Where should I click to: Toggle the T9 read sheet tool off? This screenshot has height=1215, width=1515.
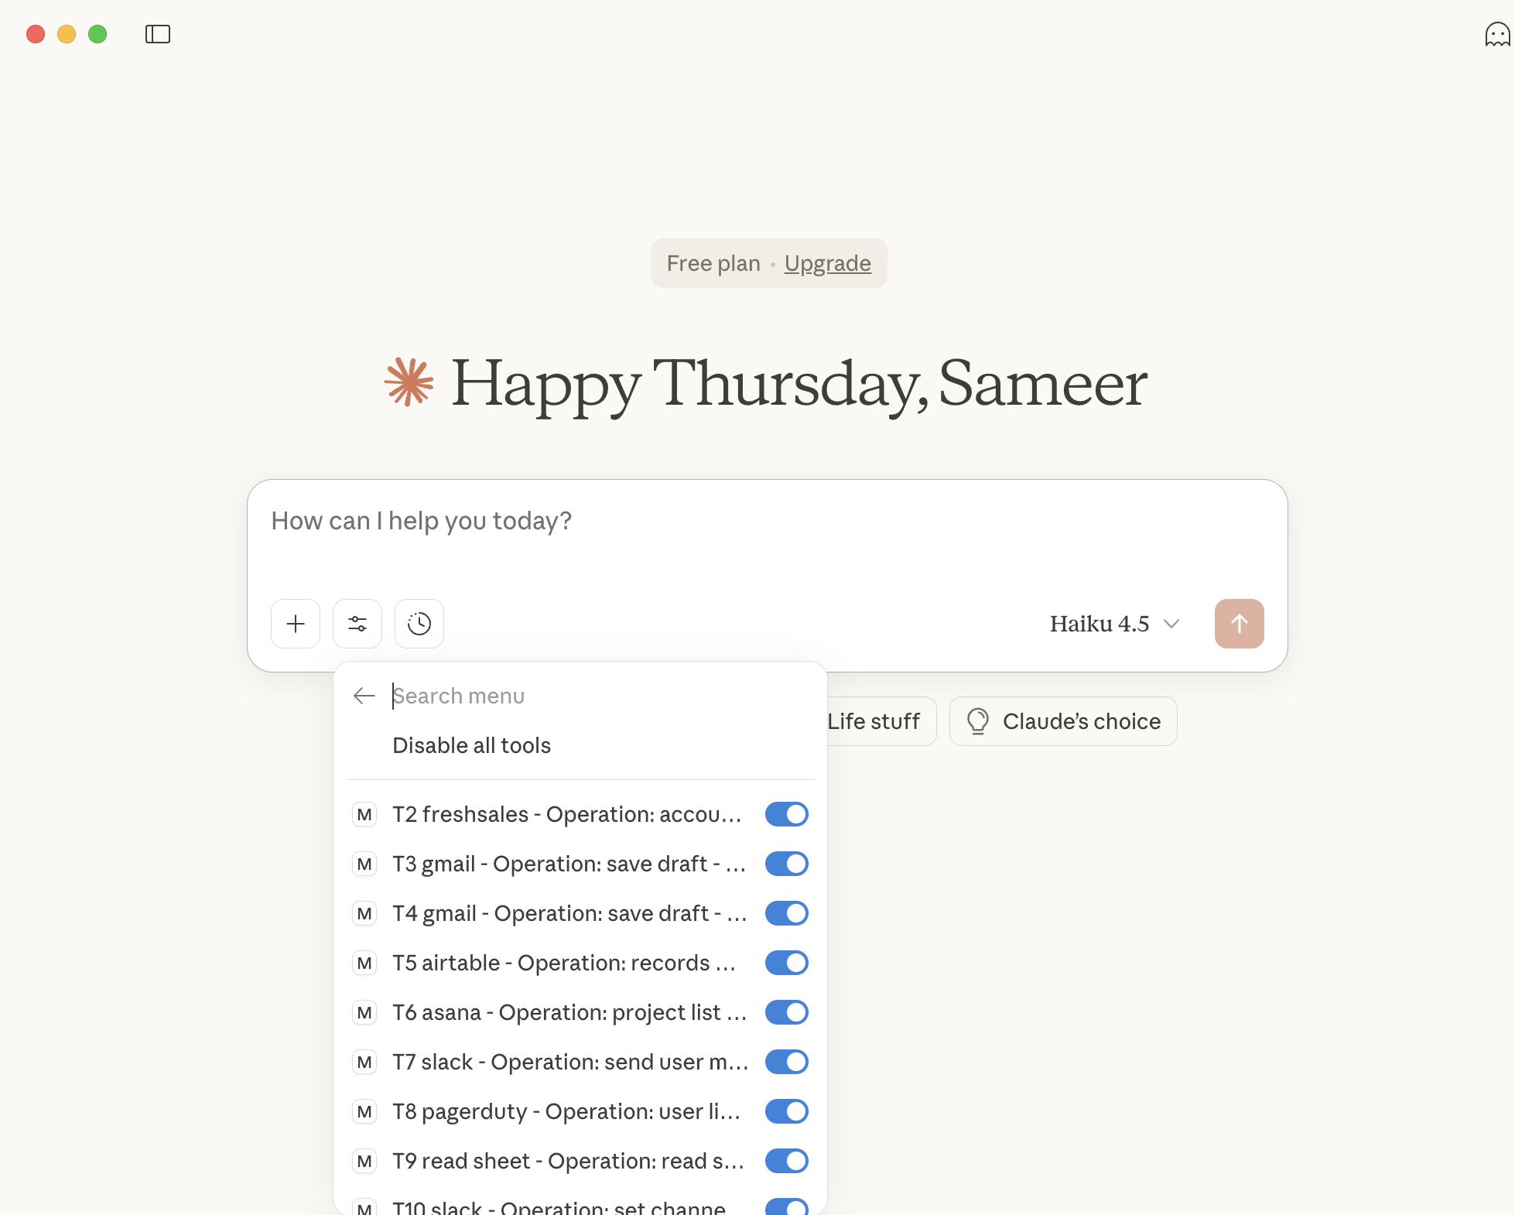click(786, 1161)
